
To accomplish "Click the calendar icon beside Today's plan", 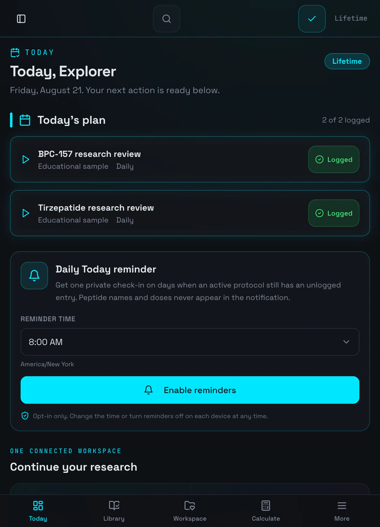I will pos(25,120).
